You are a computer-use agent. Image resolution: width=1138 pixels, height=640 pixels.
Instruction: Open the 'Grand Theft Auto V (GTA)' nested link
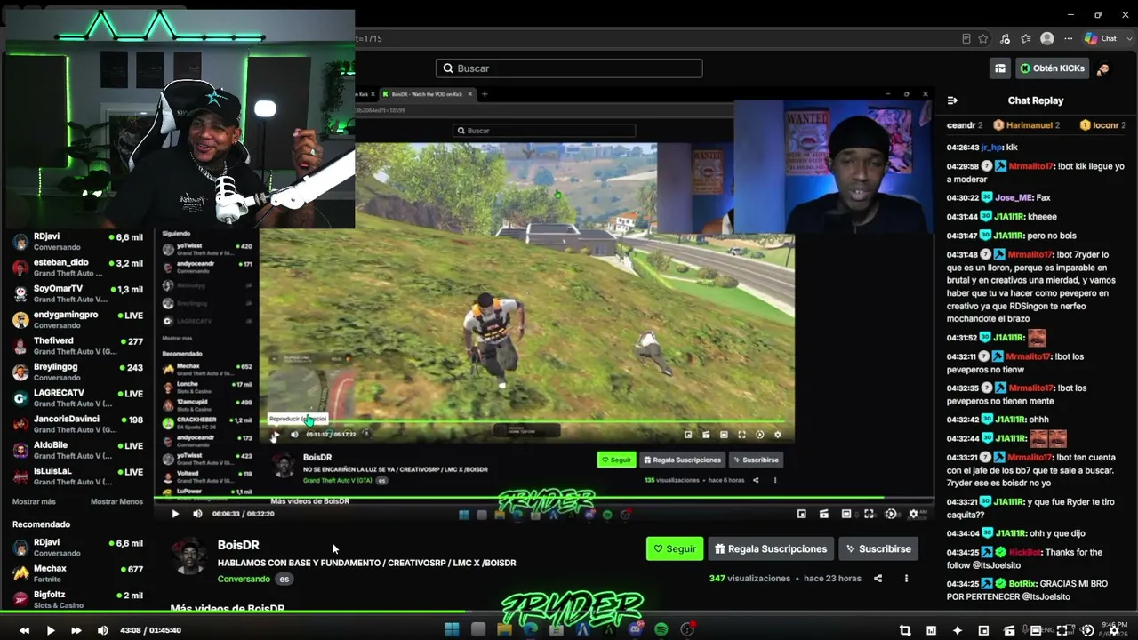coord(337,480)
